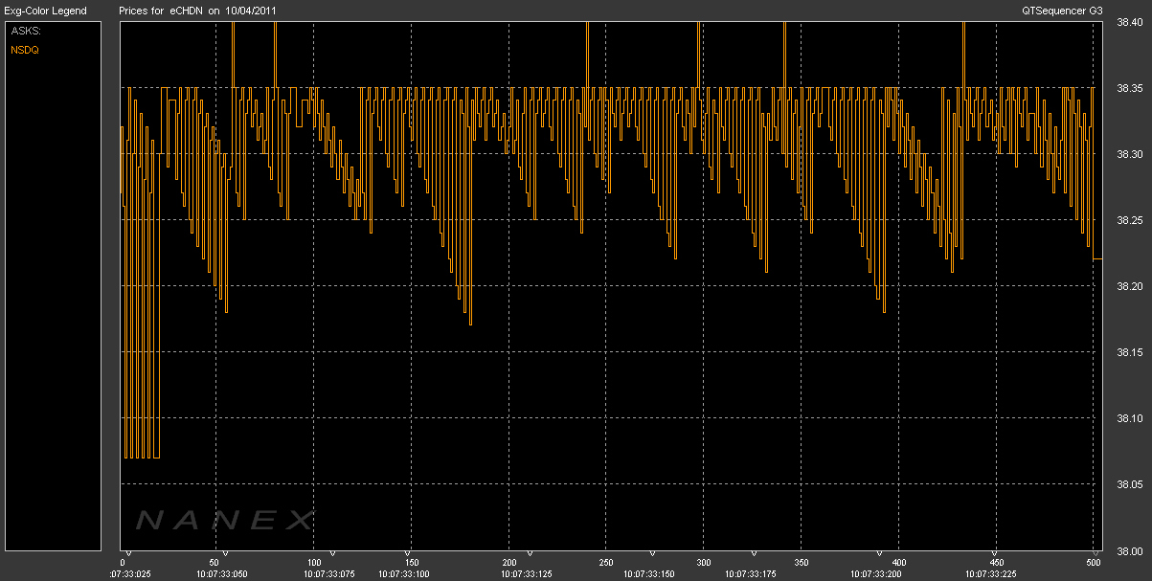
Task: Click the sequence number 150 on the x-axis
Action: click(x=411, y=563)
